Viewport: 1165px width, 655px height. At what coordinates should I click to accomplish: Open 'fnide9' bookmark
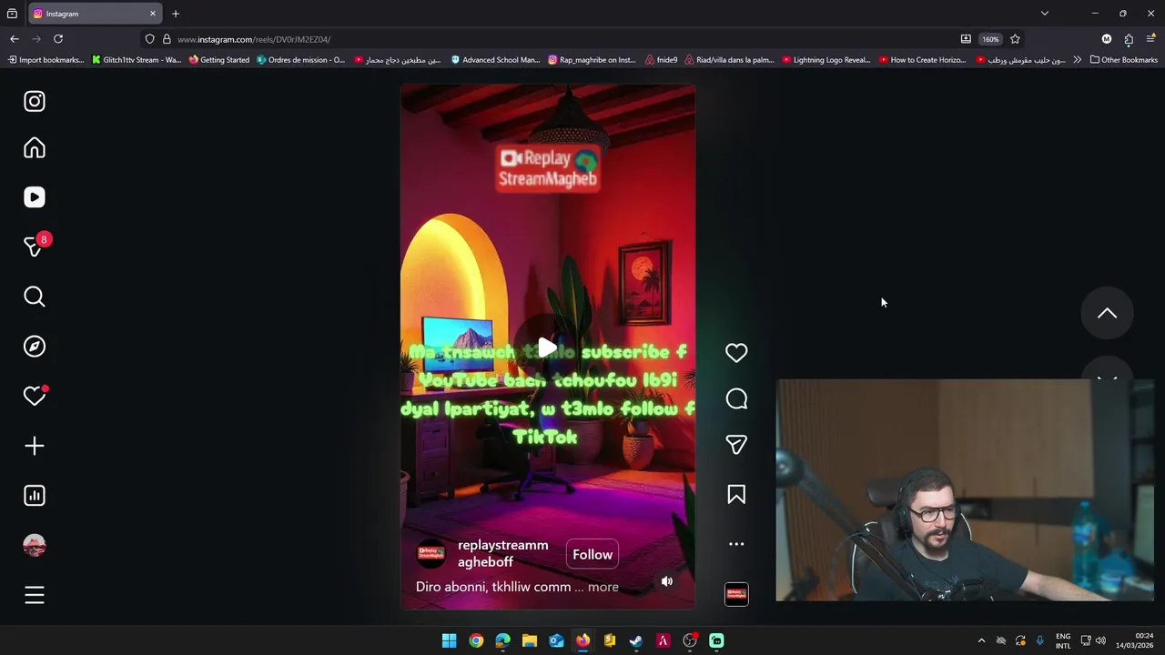click(661, 60)
